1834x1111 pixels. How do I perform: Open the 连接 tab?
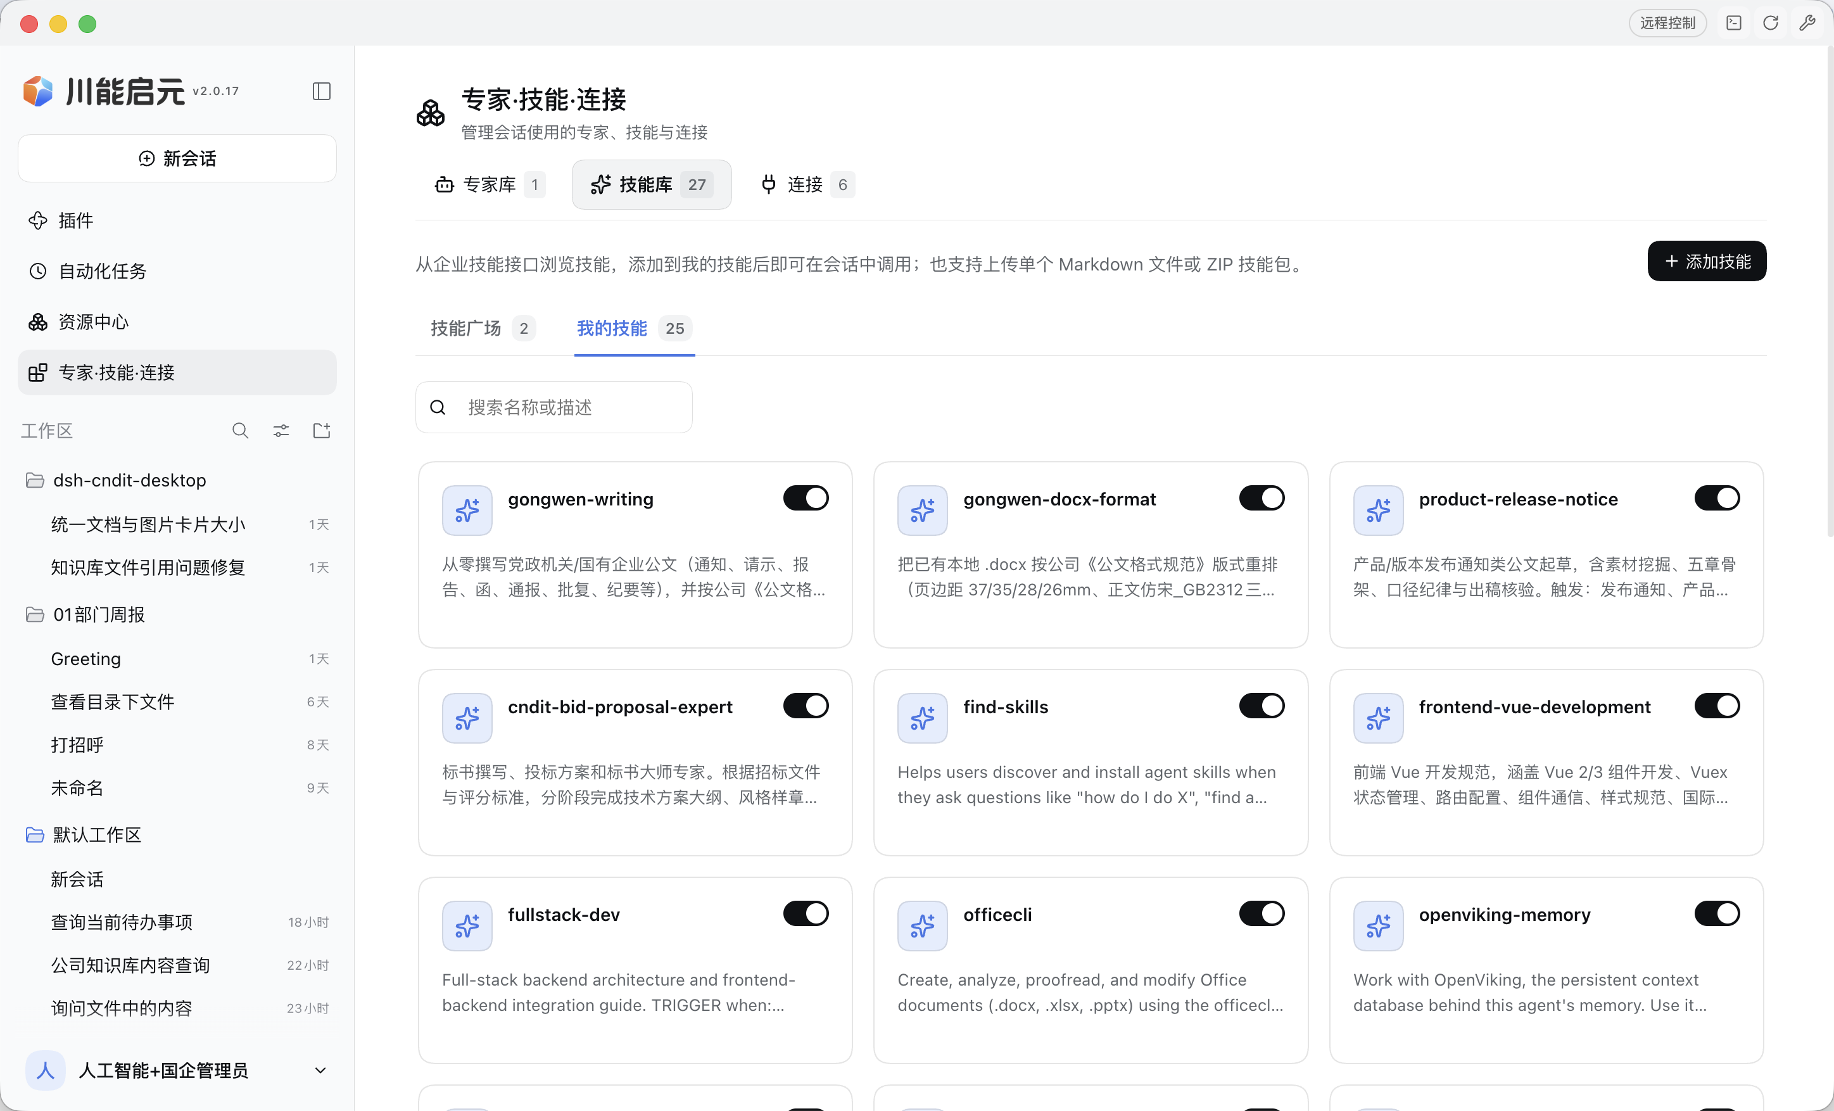tap(807, 184)
